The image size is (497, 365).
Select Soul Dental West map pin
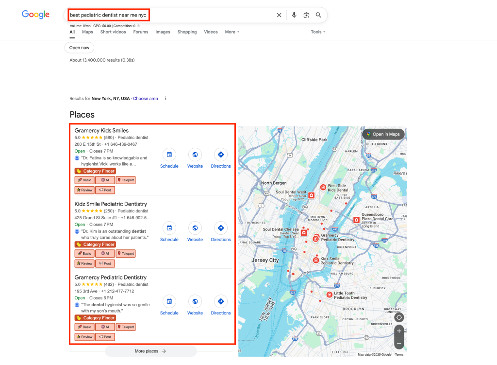coord(312,195)
